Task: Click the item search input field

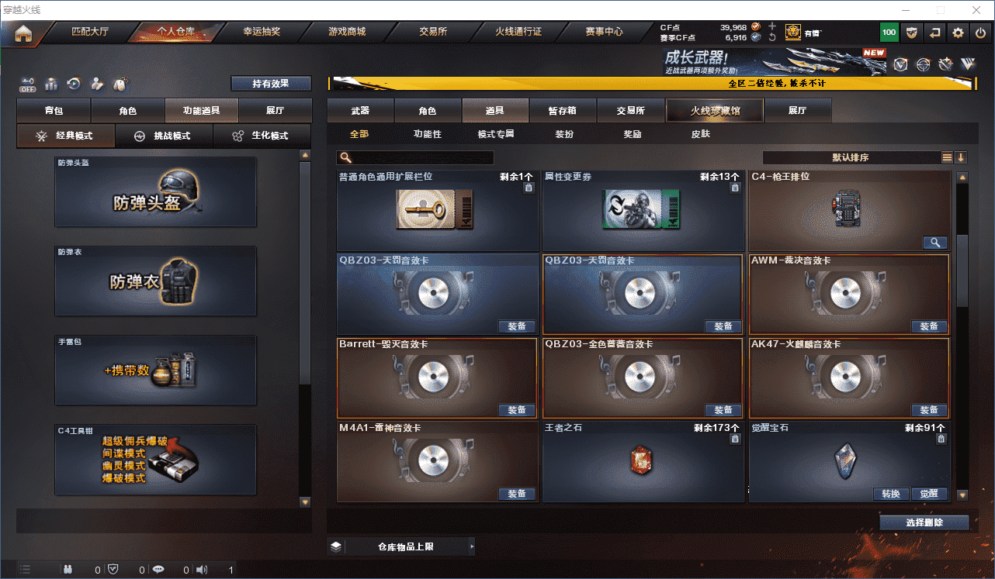Action: 415,157
